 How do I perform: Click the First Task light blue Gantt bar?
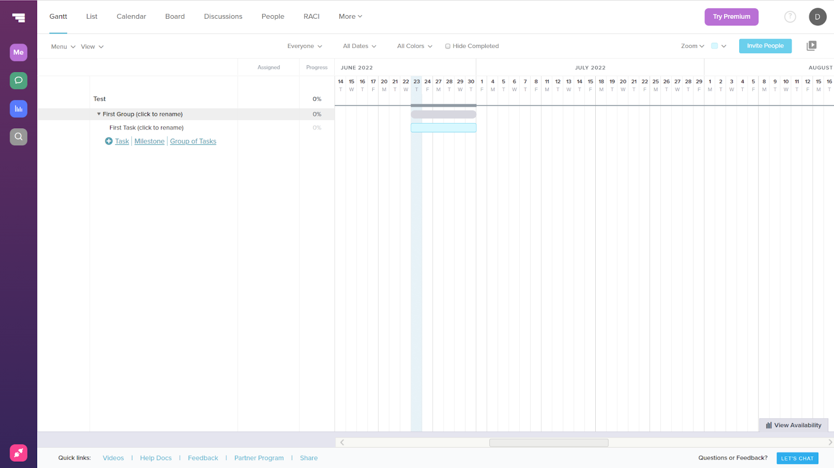tap(444, 128)
